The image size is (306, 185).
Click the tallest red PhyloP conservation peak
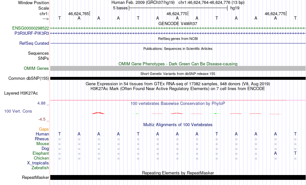pos(98,113)
